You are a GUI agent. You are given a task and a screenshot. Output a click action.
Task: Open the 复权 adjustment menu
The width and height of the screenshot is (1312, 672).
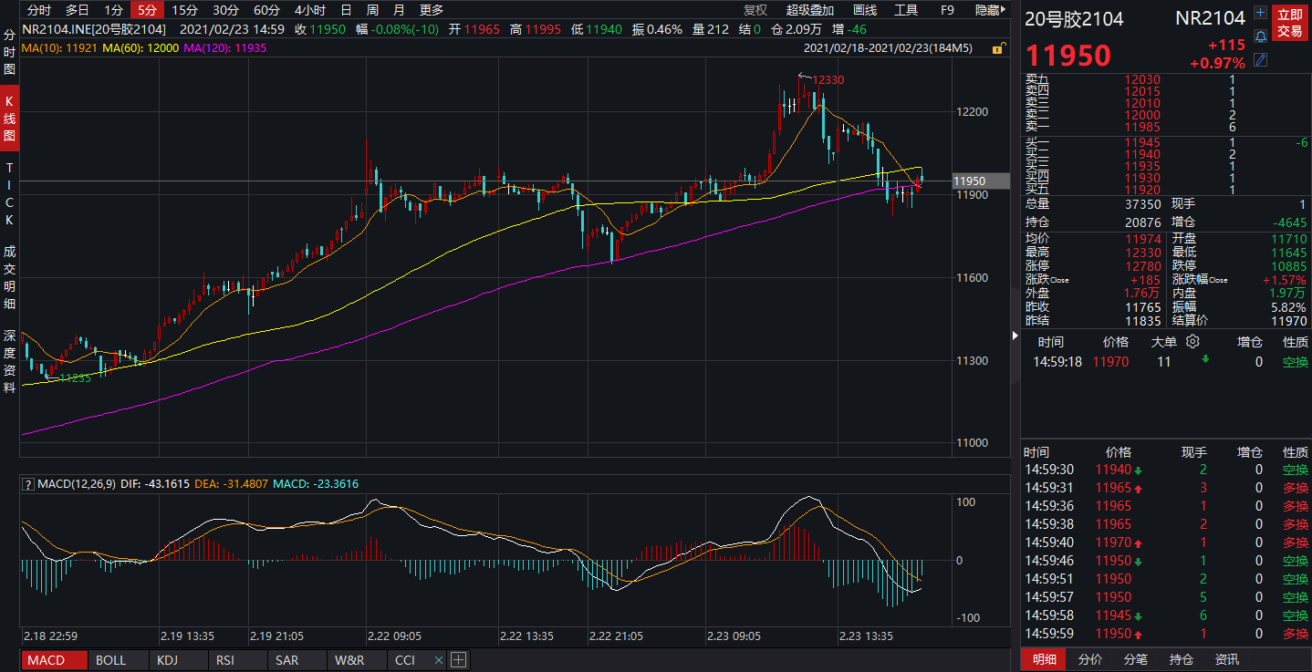pyautogui.click(x=755, y=10)
